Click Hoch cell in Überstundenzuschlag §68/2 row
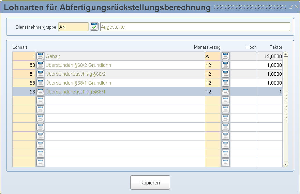This screenshot has height=194, width=300. click(243, 74)
